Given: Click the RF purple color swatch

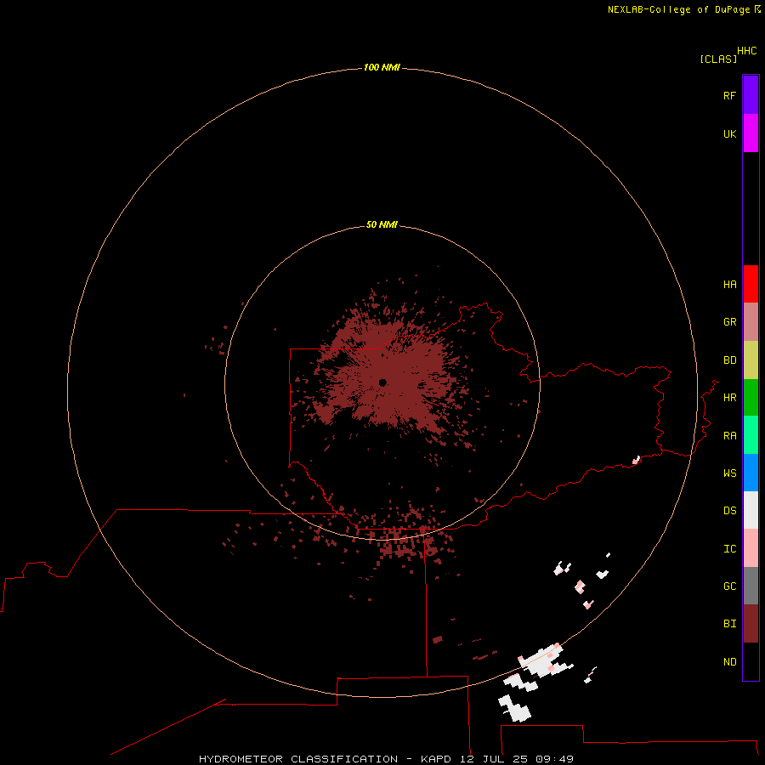Looking at the screenshot, I should 751,95.
